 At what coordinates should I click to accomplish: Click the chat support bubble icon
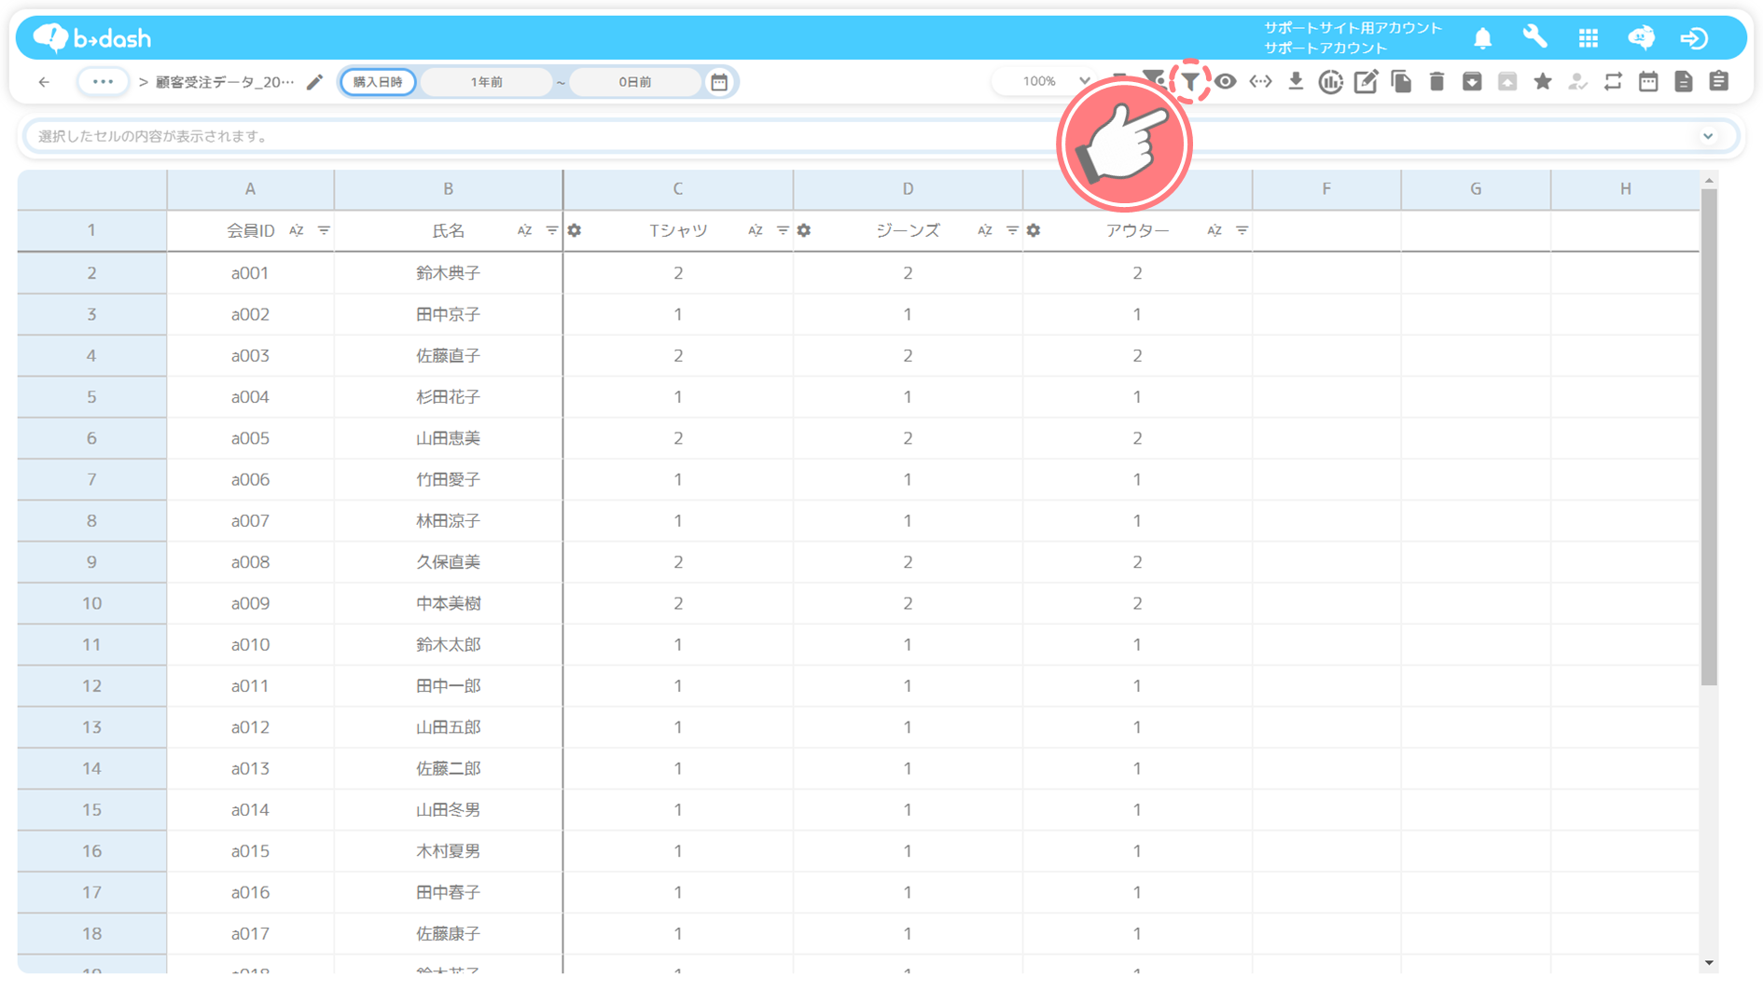(1642, 38)
